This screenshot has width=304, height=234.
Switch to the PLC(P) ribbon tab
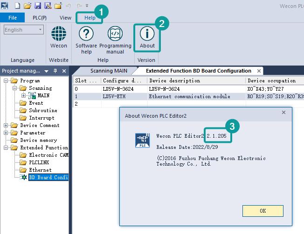pos(40,18)
